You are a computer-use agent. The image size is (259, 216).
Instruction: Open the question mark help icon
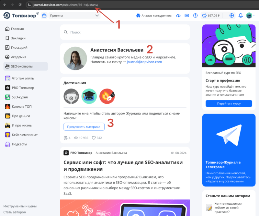click(x=195, y=15)
